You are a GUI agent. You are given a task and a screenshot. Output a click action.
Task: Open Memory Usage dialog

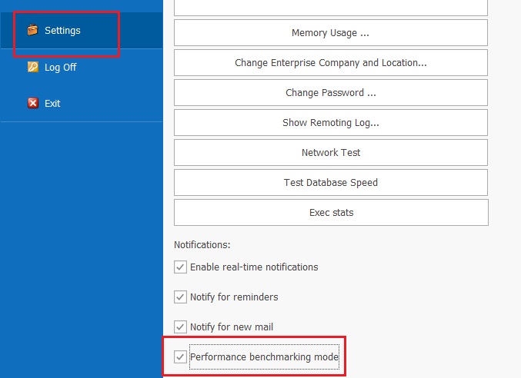coord(331,33)
